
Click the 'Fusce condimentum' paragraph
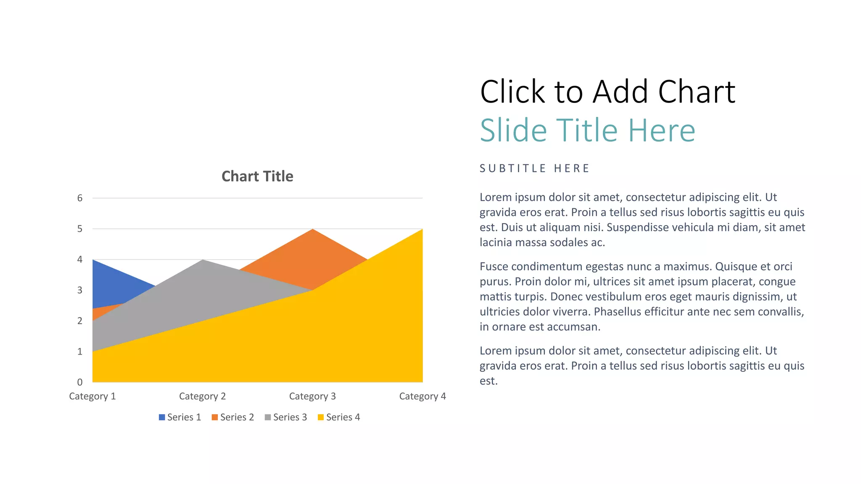tap(642, 297)
